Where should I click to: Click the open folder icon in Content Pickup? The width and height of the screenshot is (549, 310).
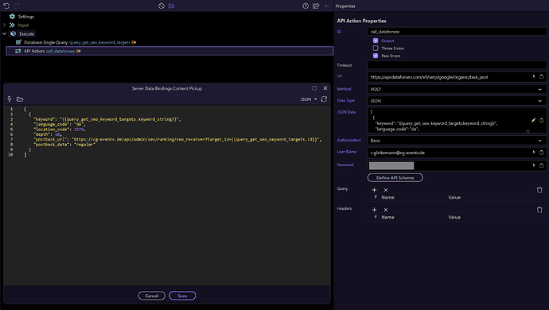coord(20,99)
